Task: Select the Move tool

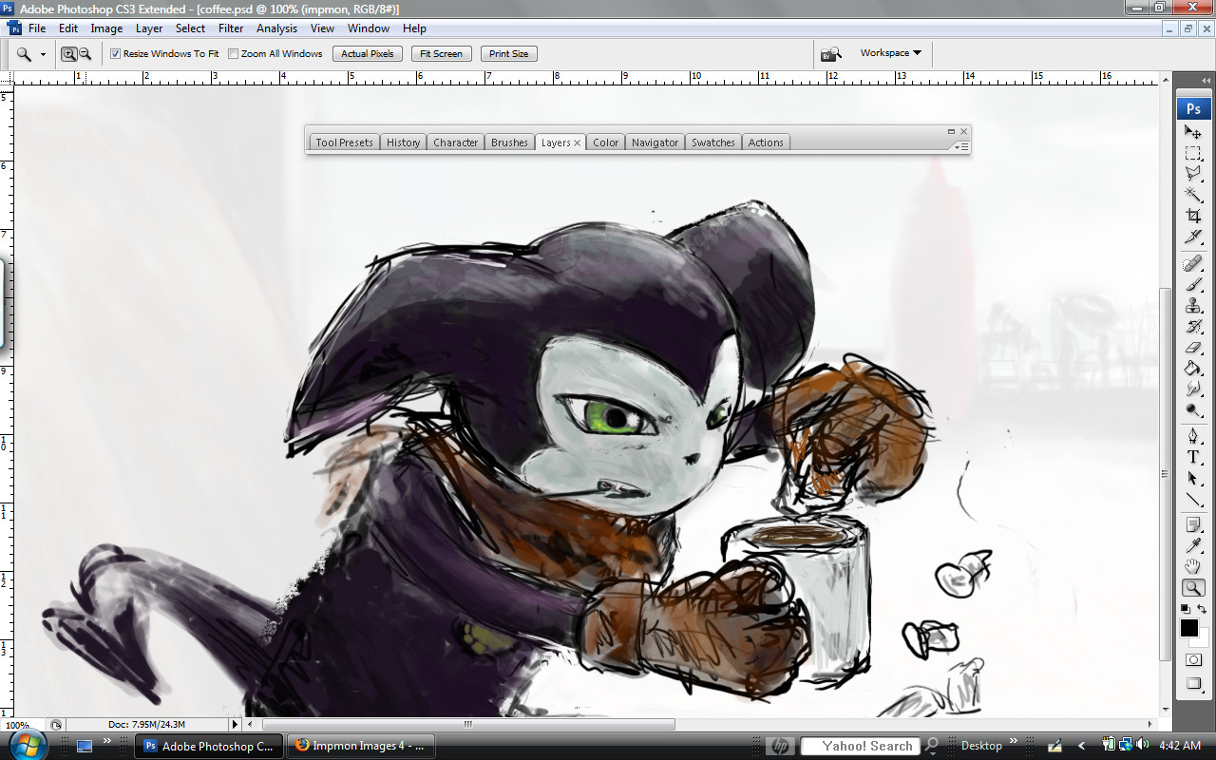Action: pos(1193,132)
